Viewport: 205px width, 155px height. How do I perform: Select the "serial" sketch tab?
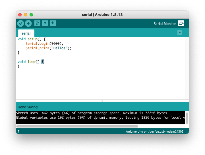26,33
